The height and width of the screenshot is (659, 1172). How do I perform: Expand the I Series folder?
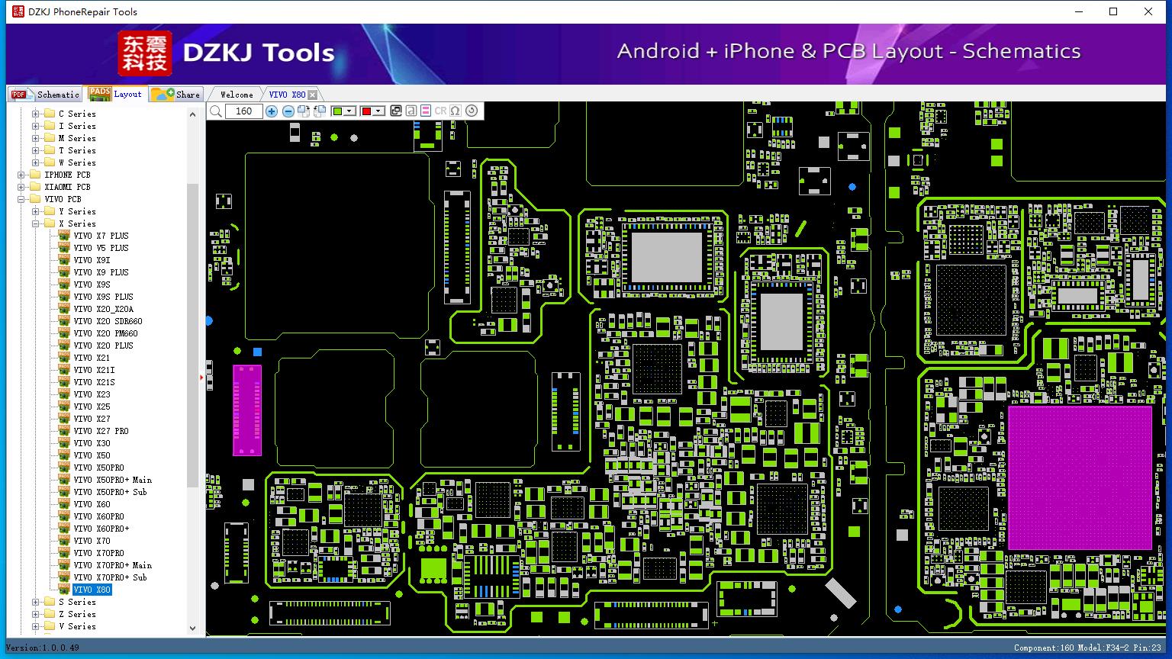click(x=35, y=126)
